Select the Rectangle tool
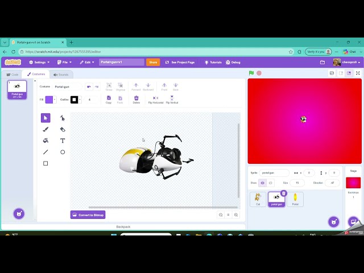The height and width of the screenshot is (273, 364). pos(45,163)
